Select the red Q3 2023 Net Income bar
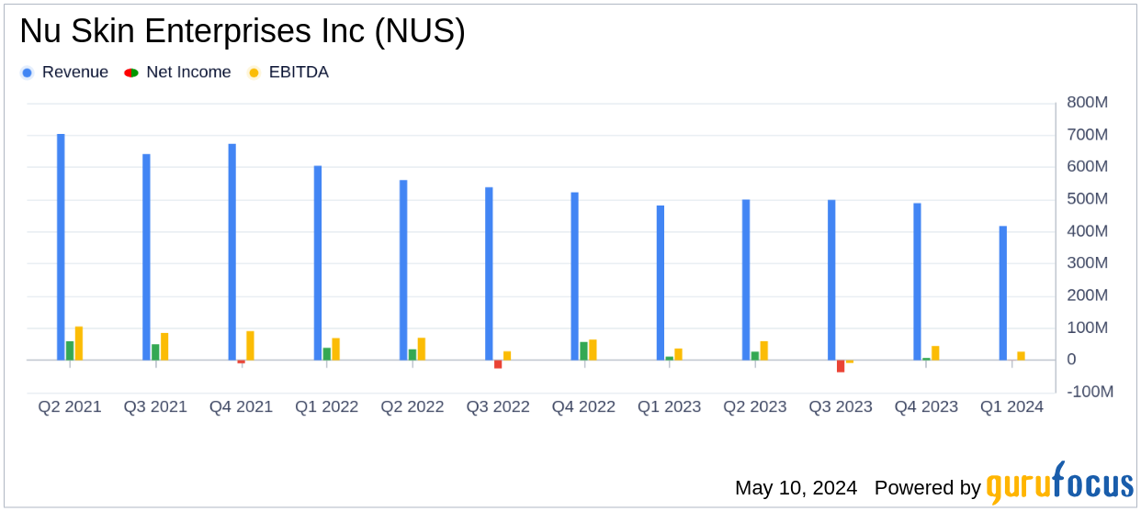The width and height of the screenshot is (1141, 511). click(841, 366)
